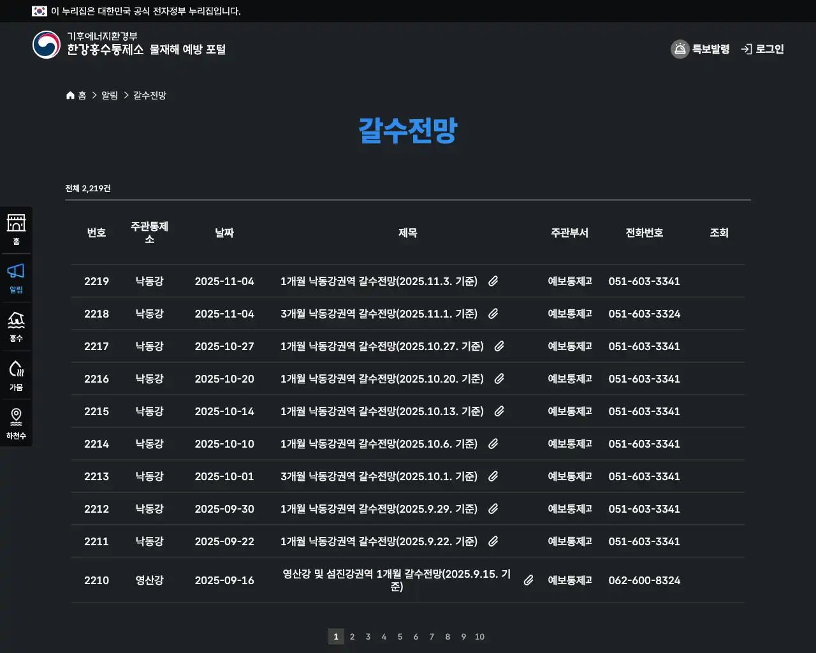Click 알림 in the breadcrumb trail
This screenshot has height=653, width=816.
coord(108,95)
